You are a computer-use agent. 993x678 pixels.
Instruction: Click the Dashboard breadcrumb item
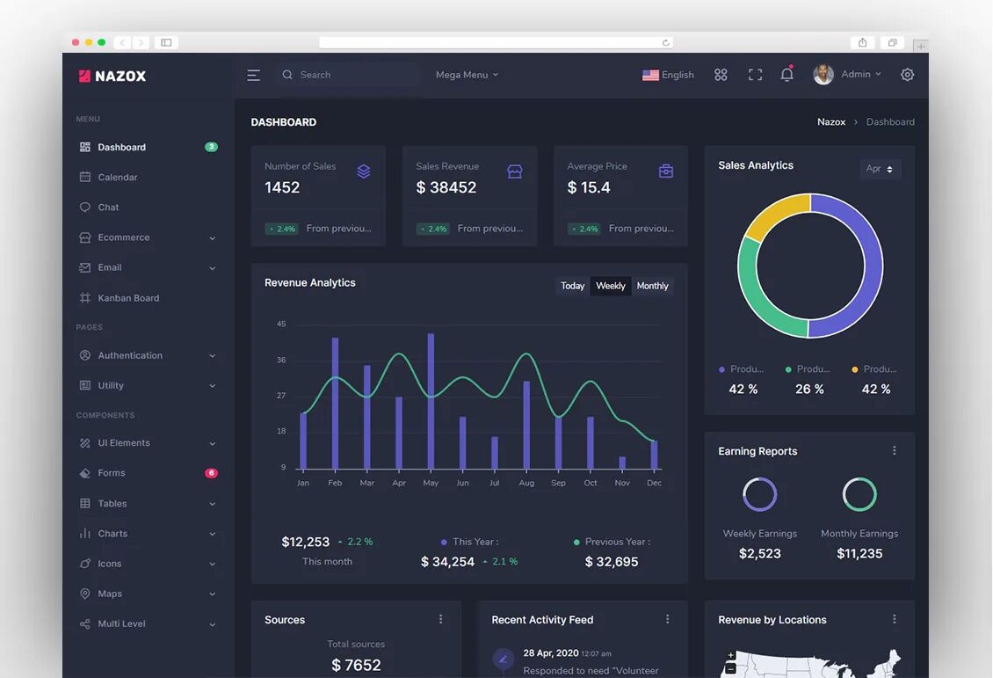[x=890, y=121]
